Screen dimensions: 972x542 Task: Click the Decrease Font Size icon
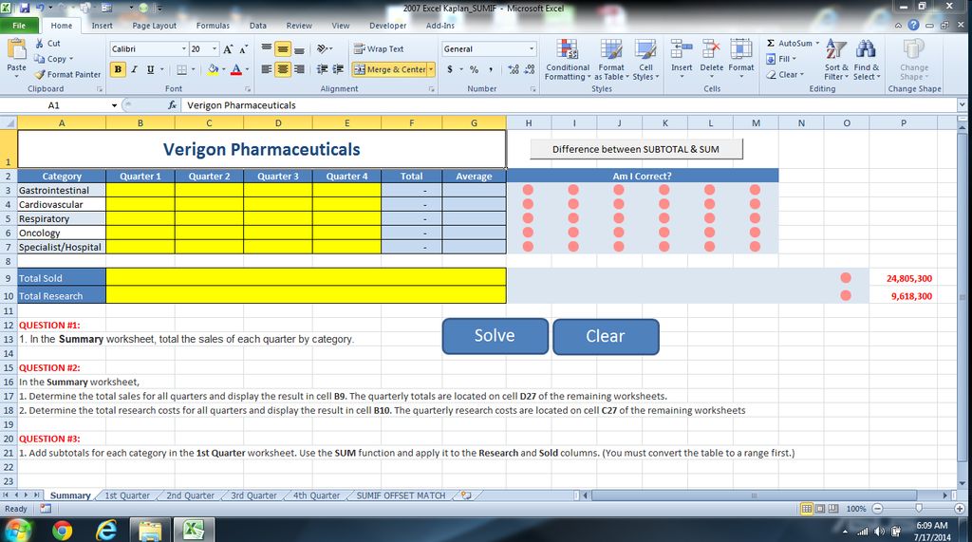[243, 49]
